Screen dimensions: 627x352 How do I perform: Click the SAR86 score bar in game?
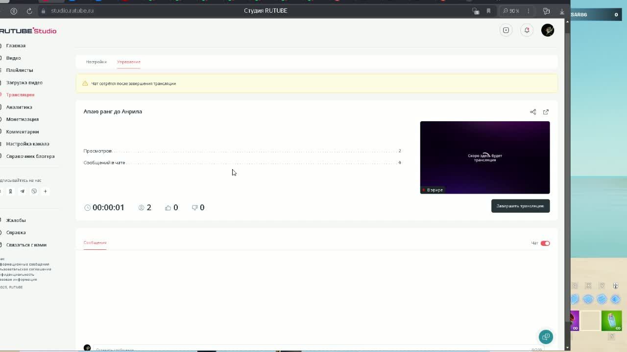(x=597, y=15)
